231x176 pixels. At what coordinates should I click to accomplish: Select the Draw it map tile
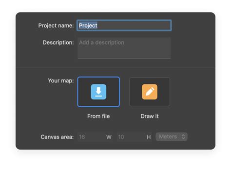150,92
